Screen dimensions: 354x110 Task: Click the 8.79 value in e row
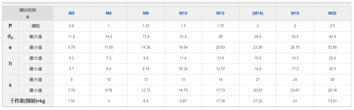(x=72, y=47)
